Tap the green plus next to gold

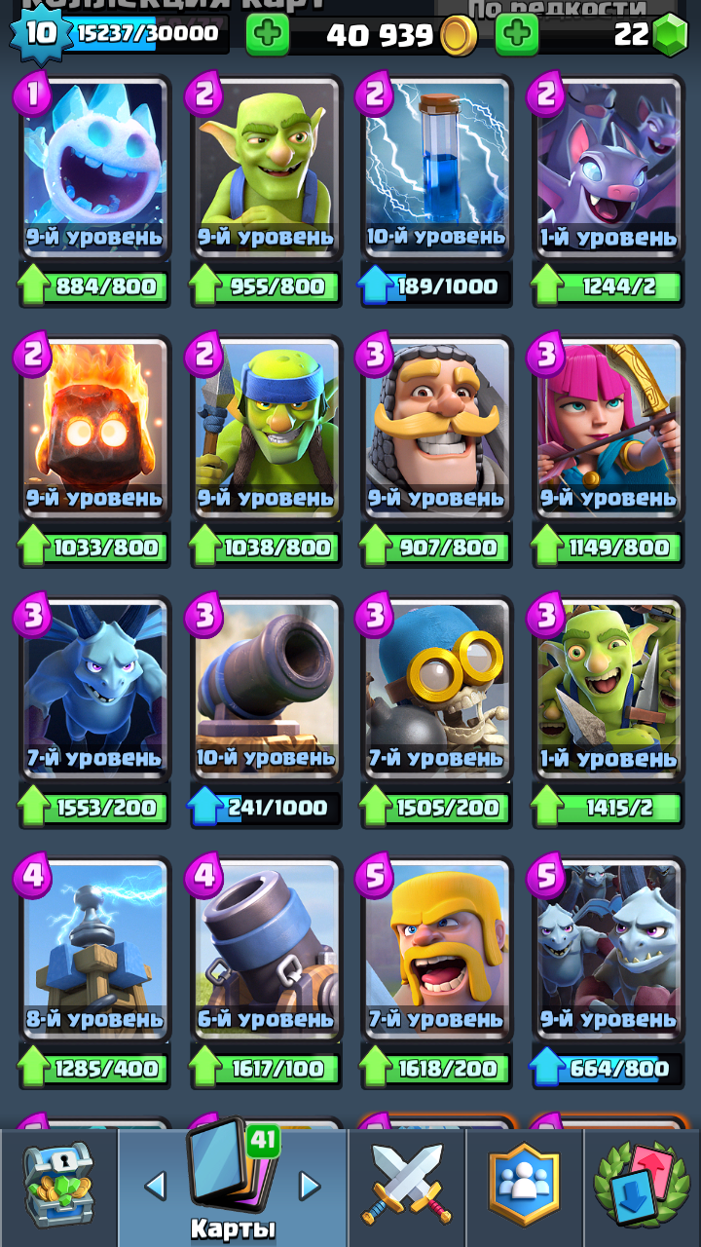click(266, 35)
